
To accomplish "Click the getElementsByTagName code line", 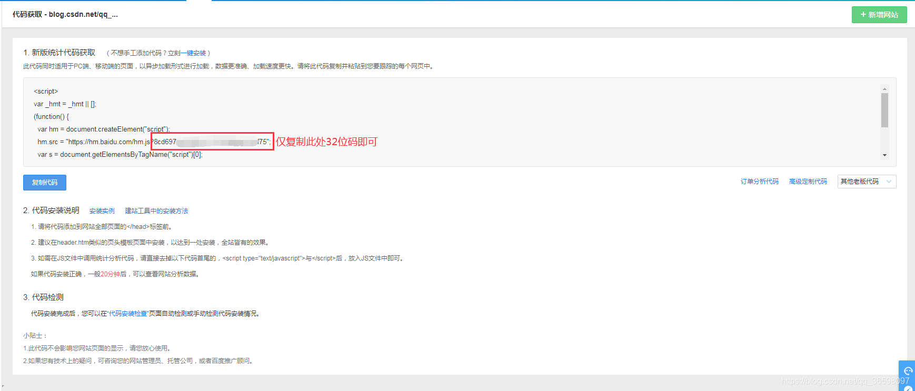I will coord(120,154).
